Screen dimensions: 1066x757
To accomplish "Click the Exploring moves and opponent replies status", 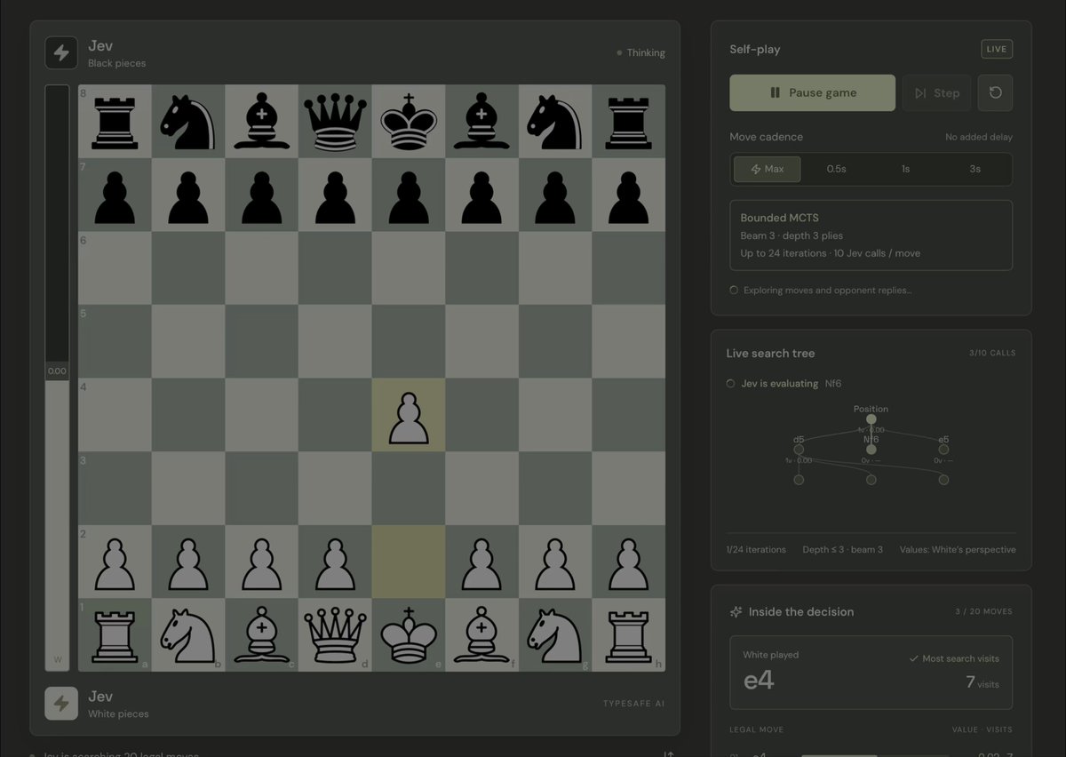I will pos(821,290).
